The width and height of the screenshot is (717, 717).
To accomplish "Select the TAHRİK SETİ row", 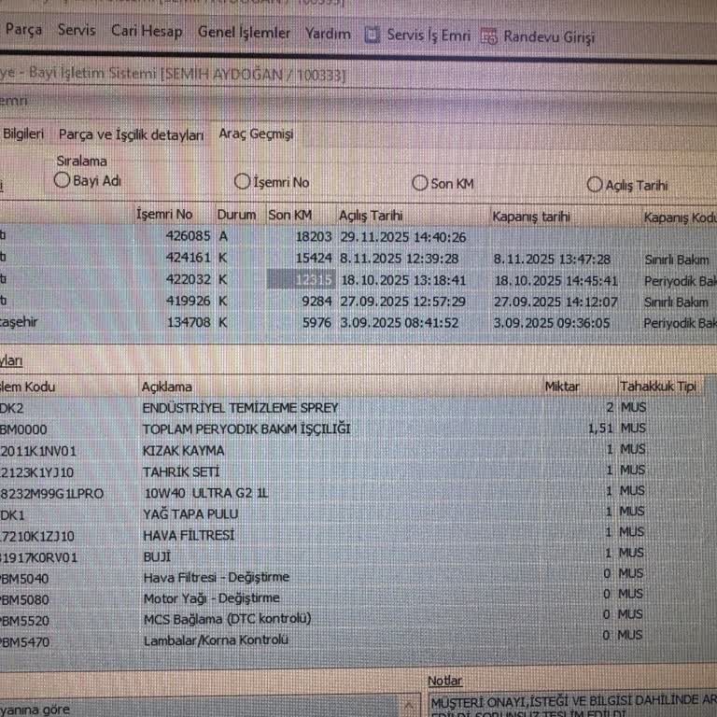I will click(x=352, y=471).
